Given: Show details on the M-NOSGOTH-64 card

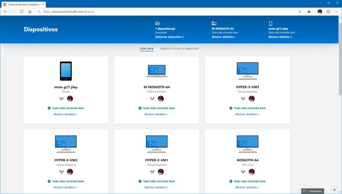Looking at the screenshot, I should coord(156,114).
